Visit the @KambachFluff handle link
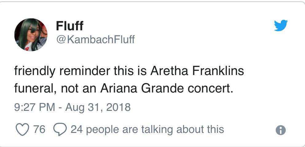305x147 pixels. coord(95,40)
